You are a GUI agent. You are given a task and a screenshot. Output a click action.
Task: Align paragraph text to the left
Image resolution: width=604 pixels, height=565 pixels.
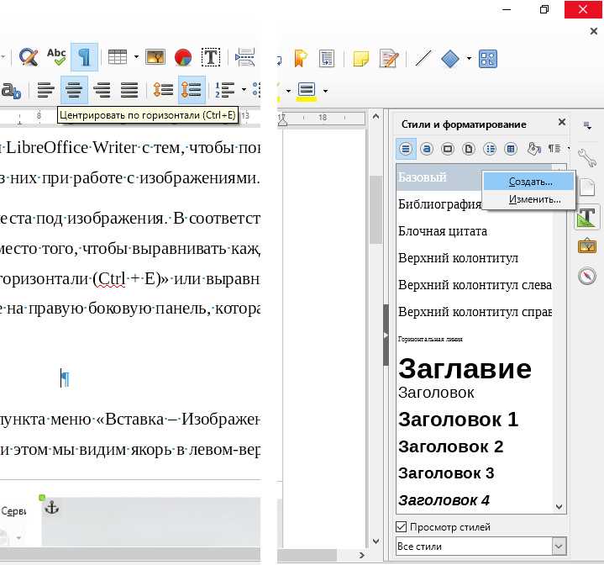[46, 90]
